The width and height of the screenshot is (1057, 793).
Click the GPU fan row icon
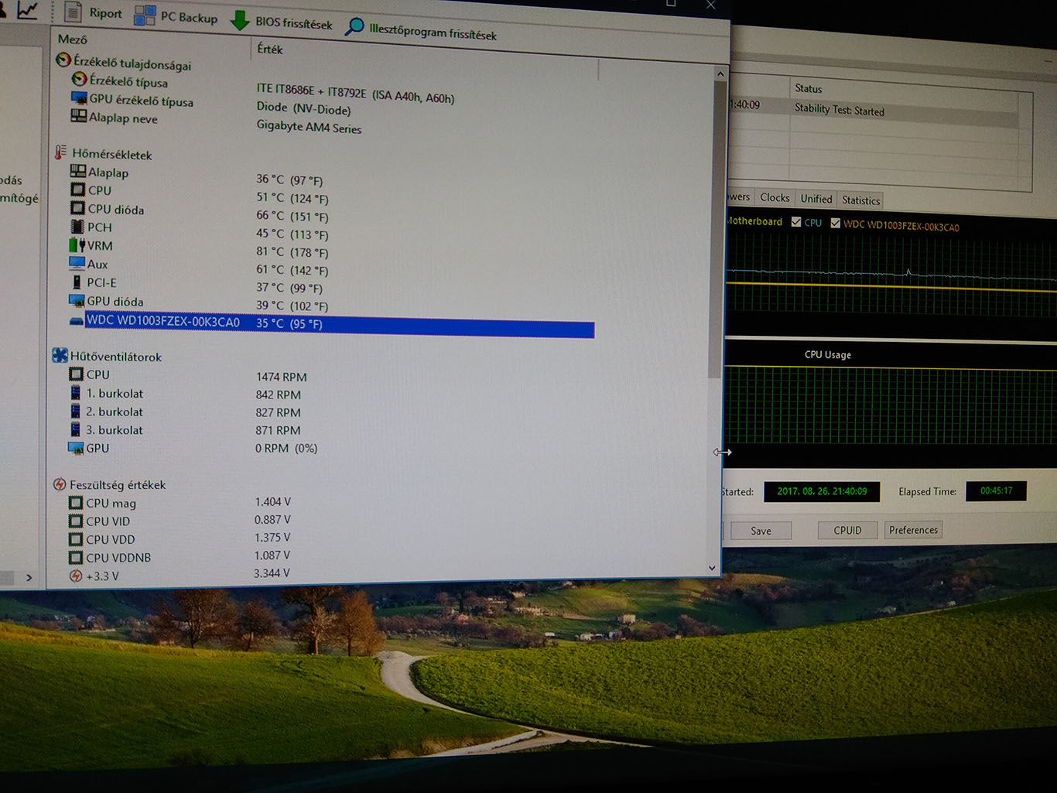[76, 448]
